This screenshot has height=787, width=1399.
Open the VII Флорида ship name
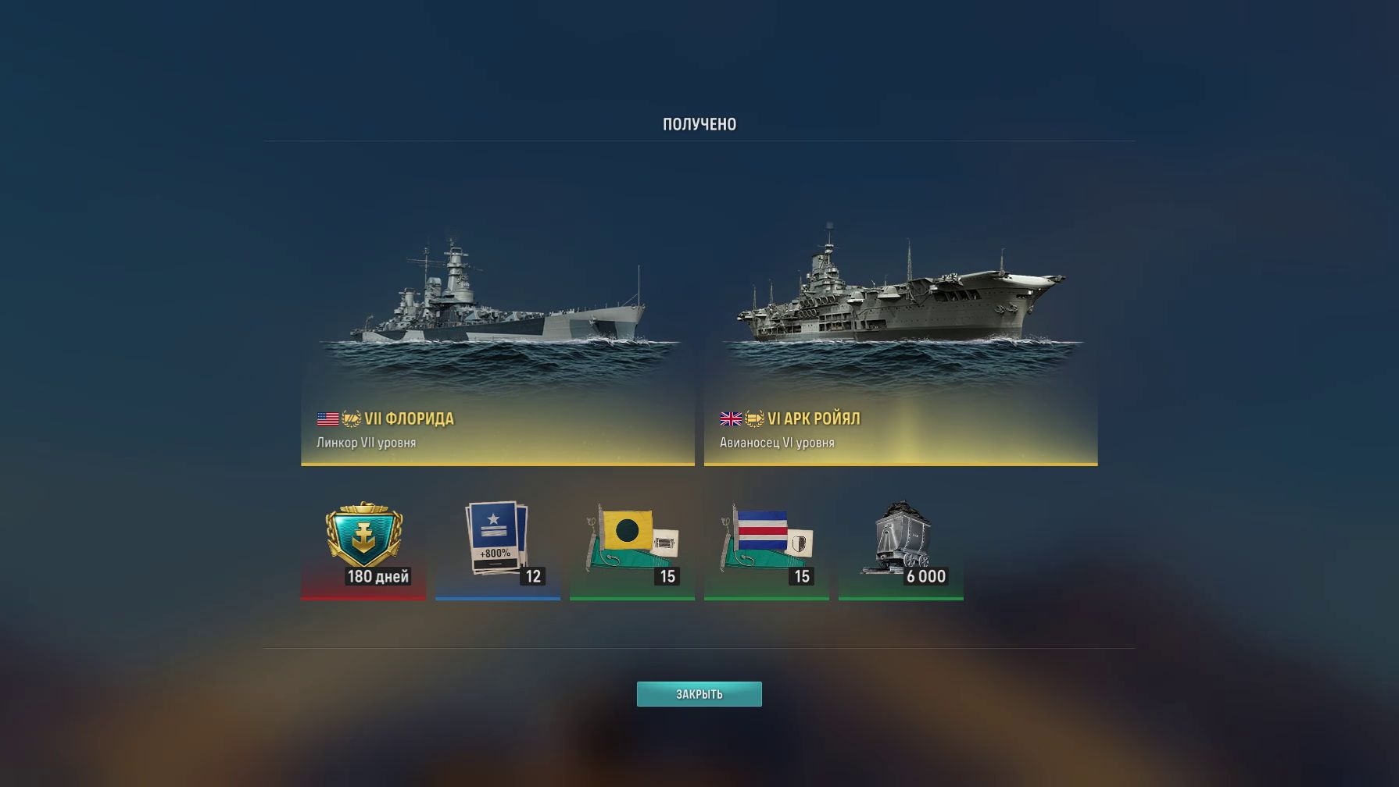(409, 419)
